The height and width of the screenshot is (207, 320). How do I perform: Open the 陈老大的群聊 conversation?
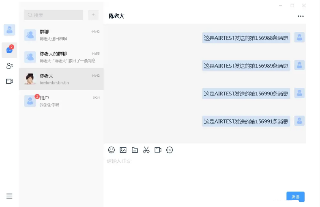tap(61, 57)
